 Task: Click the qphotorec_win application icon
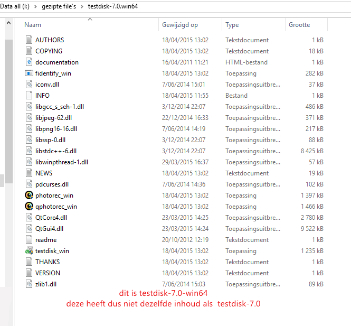[x=29, y=207]
